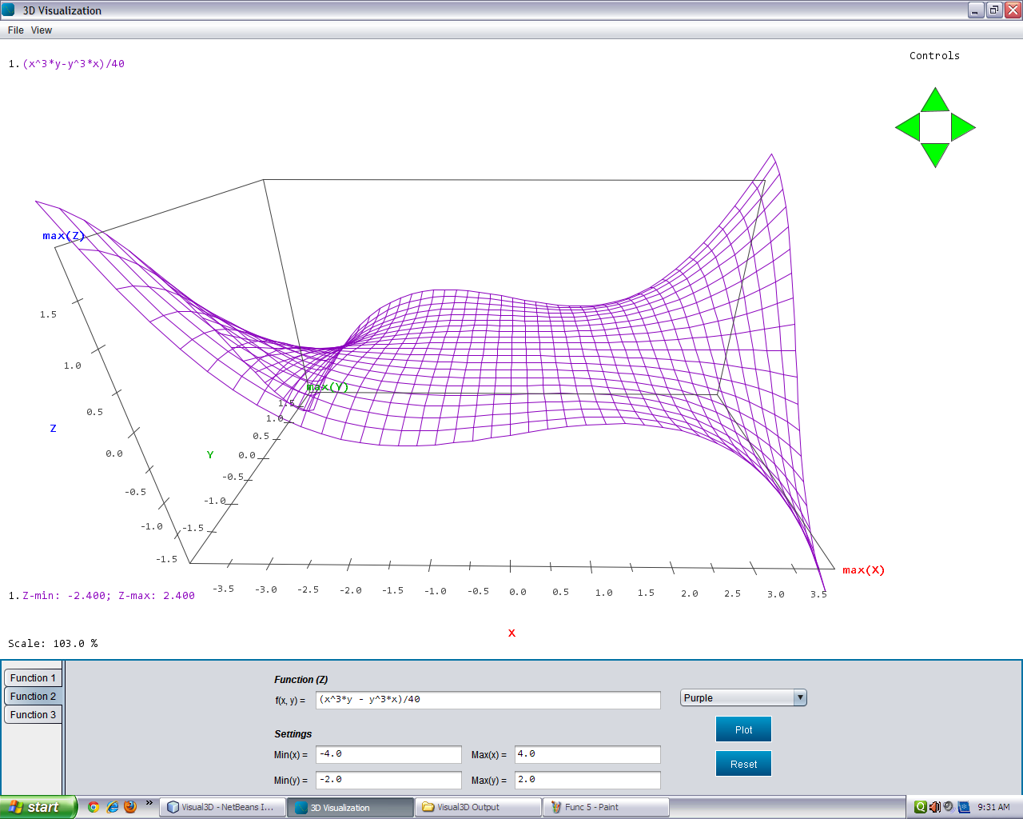
Task: Switch to the Function 1 tab
Action: click(33, 677)
